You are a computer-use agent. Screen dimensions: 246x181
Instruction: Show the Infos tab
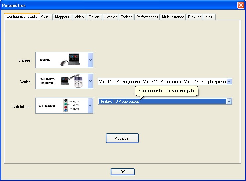tap(208, 17)
